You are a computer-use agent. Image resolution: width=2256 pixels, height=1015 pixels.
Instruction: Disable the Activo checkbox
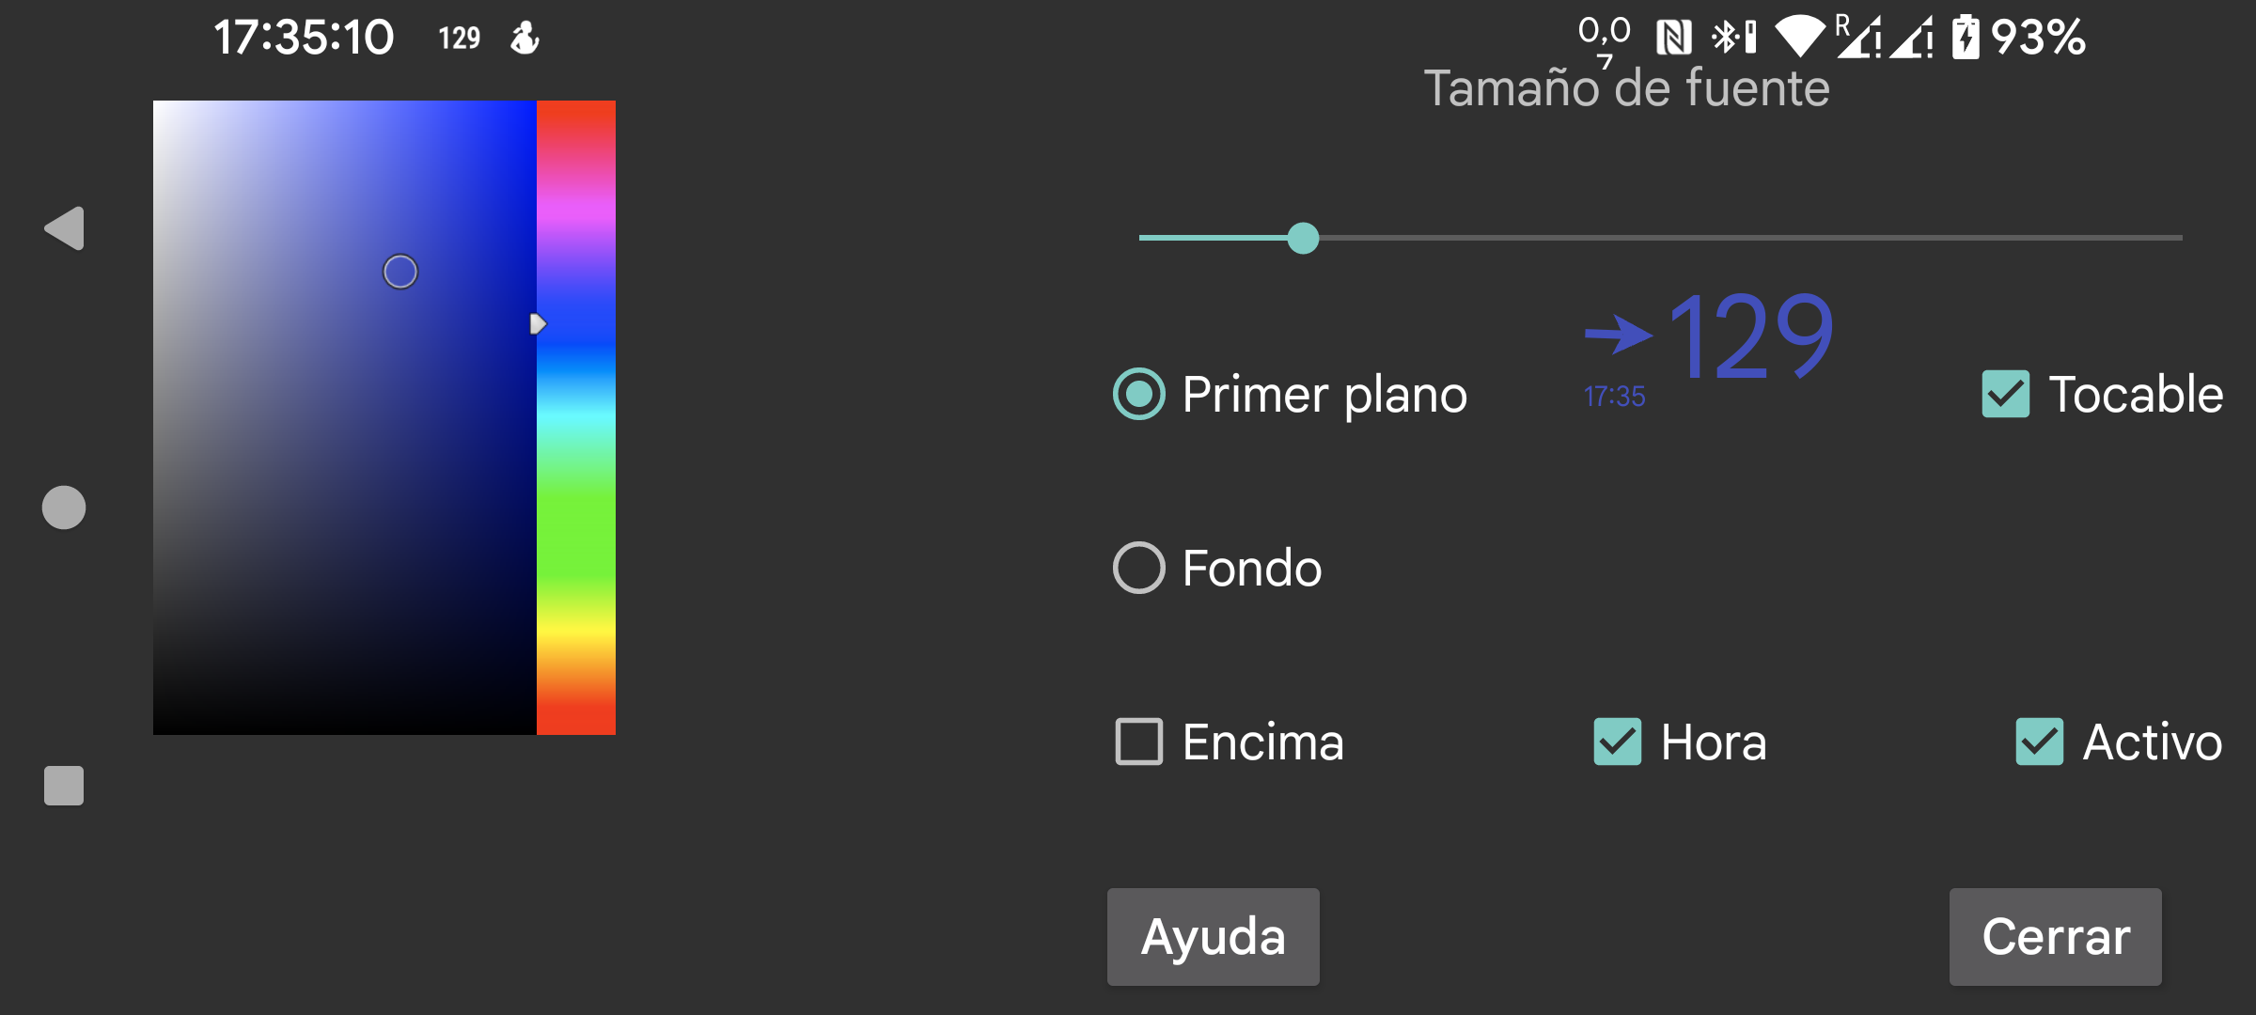tap(2040, 742)
